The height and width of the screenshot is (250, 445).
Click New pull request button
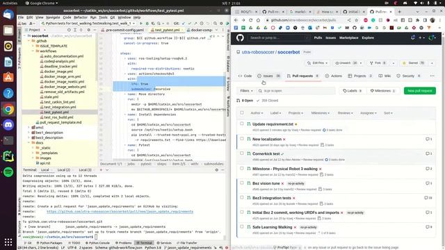[420, 91]
